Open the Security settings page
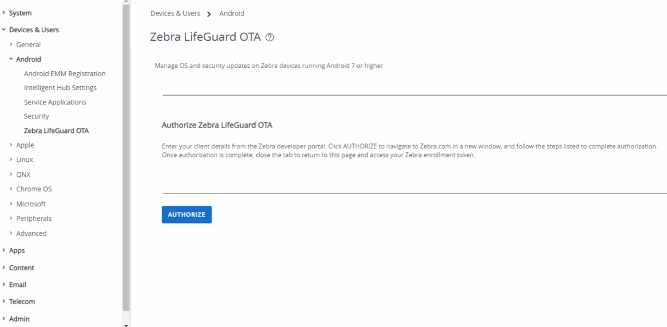The width and height of the screenshot is (667, 327). [36, 116]
